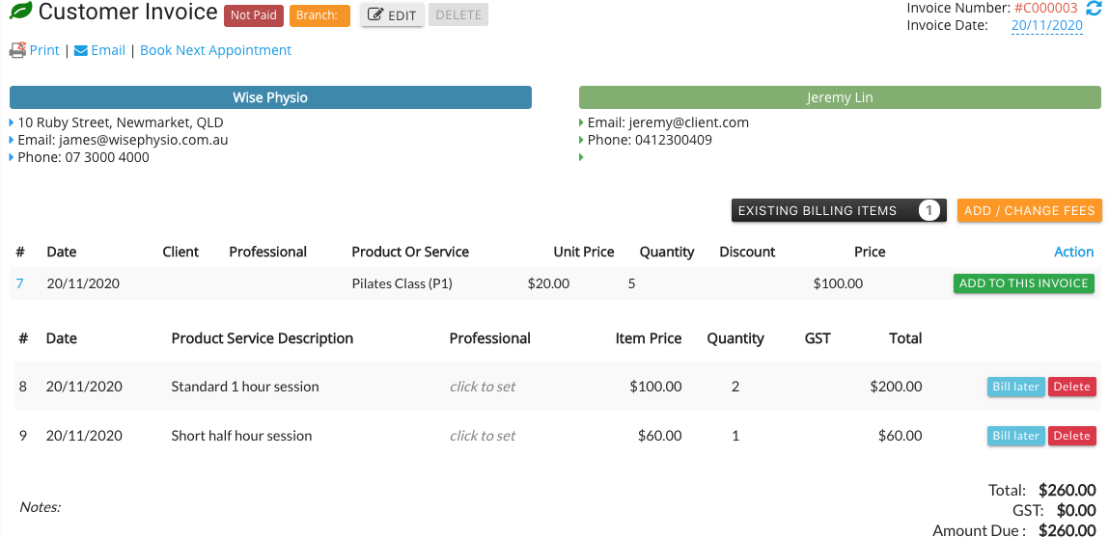Click the Action column header link
The height and width of the screenshot is (537, 1109).
point(1073,252)
